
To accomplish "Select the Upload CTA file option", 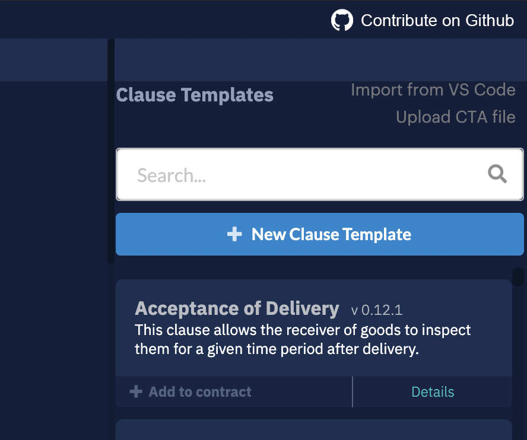I will pyautogui.click(x=455, y=117).
